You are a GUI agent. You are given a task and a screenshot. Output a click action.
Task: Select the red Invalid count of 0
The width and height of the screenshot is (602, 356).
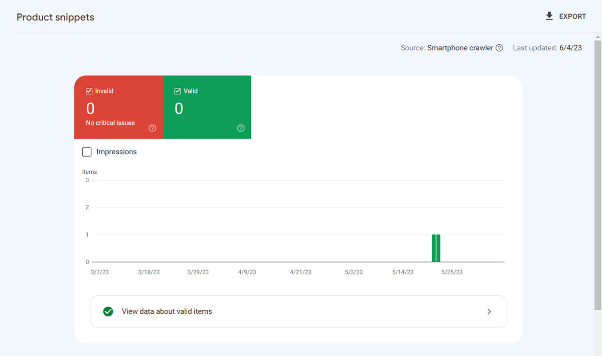(x=90, y=108)
